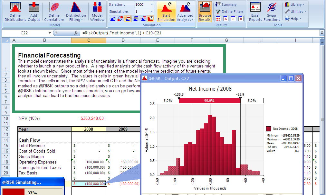Screen dimensions: 326x195
Task: Open Utilities menu
Action: click(295, 12)
